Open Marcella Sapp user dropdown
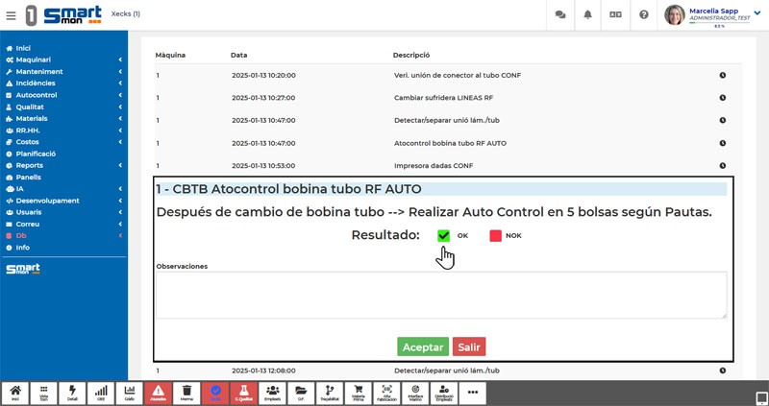 click(x=711, y=15)
